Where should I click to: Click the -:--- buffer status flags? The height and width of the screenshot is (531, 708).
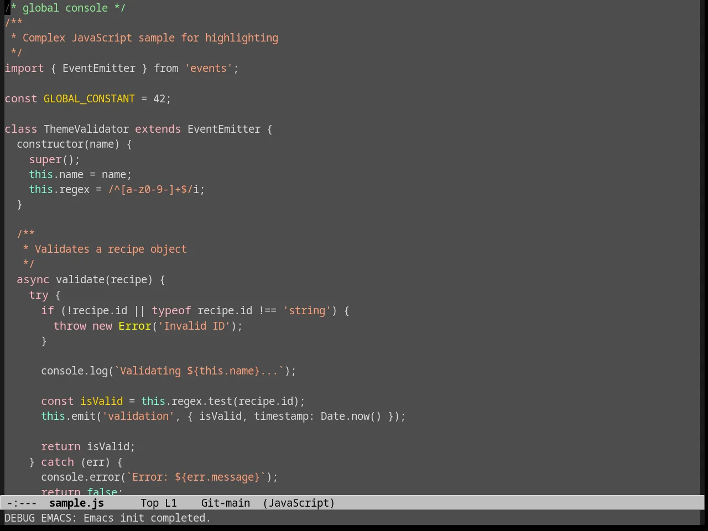[22, 503]
